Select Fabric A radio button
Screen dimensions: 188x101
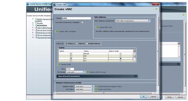coord(66,44)
